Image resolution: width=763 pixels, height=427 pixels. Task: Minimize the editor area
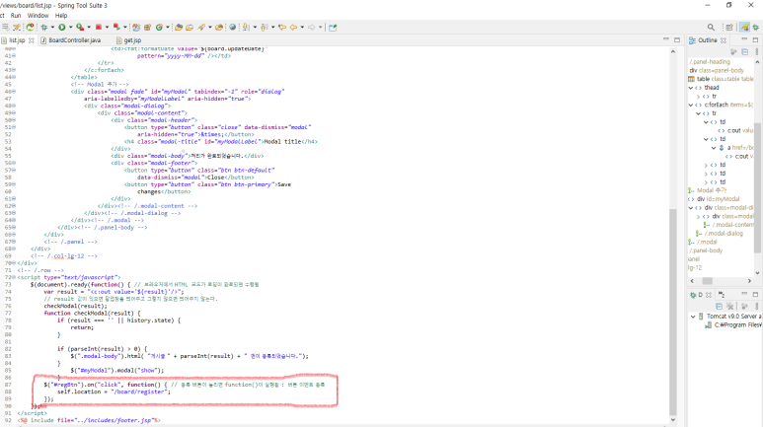pyautogui.click(x=665, y=39)
